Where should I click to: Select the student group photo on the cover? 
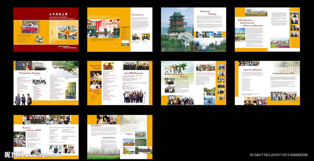tap(30, 27)
